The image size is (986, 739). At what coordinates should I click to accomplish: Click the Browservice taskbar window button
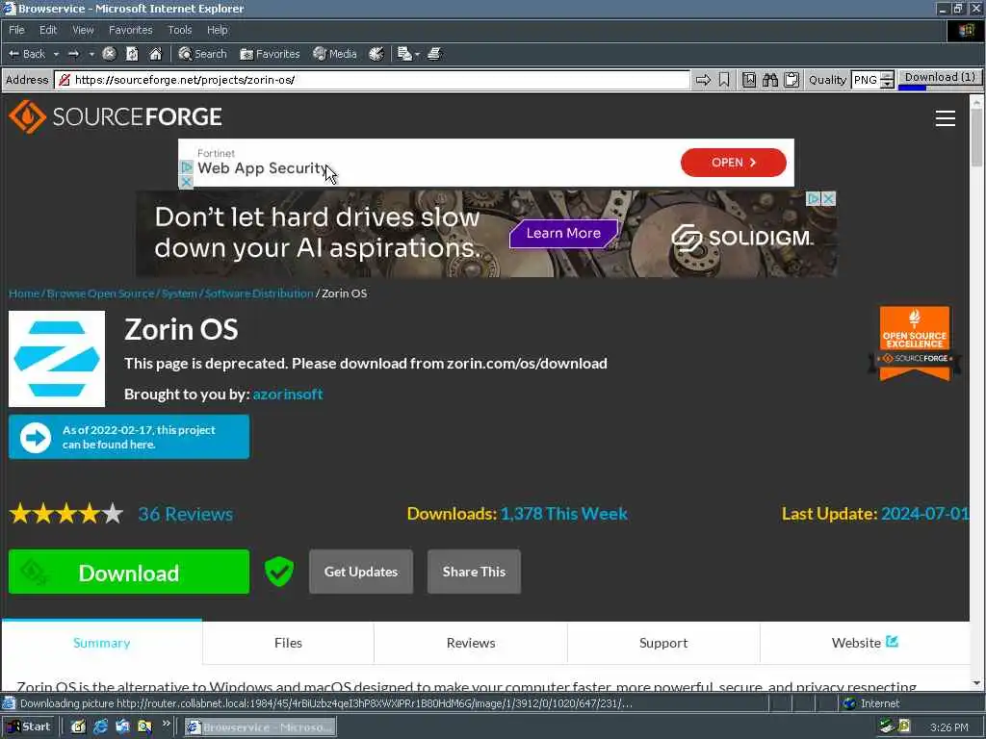pyautogui.click(x=260, y=727)
